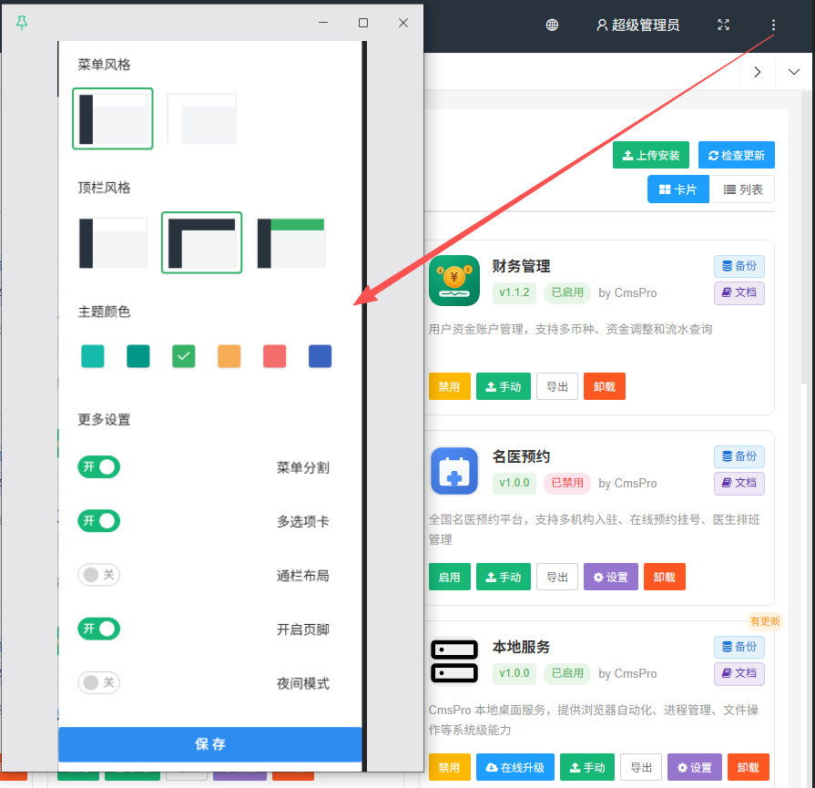The width and height of the screenshot is (815, 788).
Task: Click 导出 on the 财务管理 card
Action: pyautogui.click(x=557, y=386)
